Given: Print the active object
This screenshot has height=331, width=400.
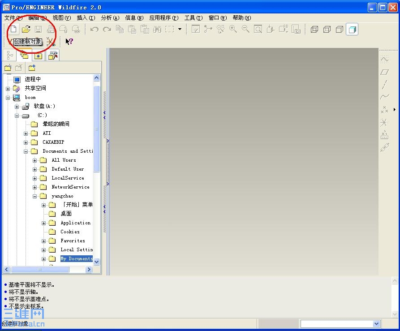Looking at the screenshot, I should (51, 29).
